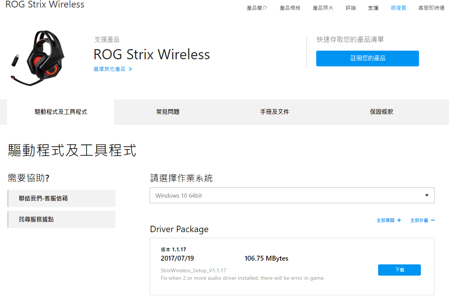The height and width of the screenshot is (303, 449).
Task: Click the large 驅動程式及工具程式 section heading
Action: [x=72, y=150]
